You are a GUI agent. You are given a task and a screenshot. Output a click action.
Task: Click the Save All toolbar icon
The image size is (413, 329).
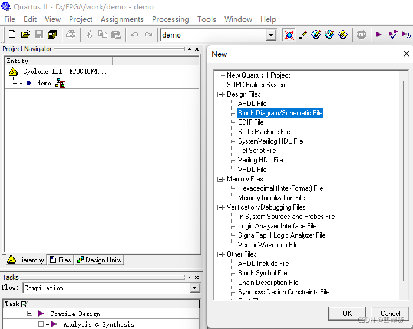tap(52, 35)
